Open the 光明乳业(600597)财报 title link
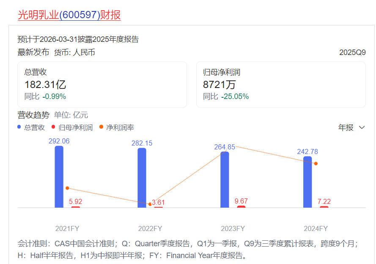Viewport: 376px width, 264px height. (69, 15)
